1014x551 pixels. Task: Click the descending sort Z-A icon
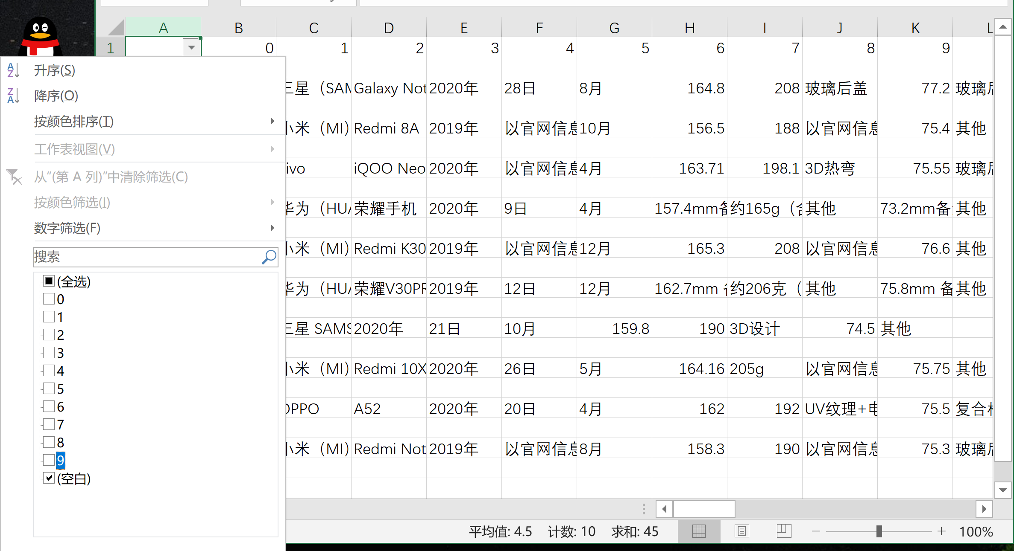13,96
